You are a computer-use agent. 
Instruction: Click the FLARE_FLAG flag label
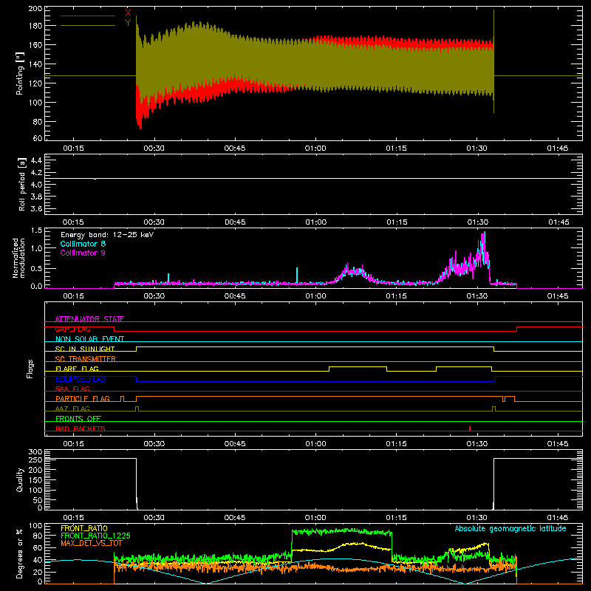pyautogui.click(x=77, y=369)
